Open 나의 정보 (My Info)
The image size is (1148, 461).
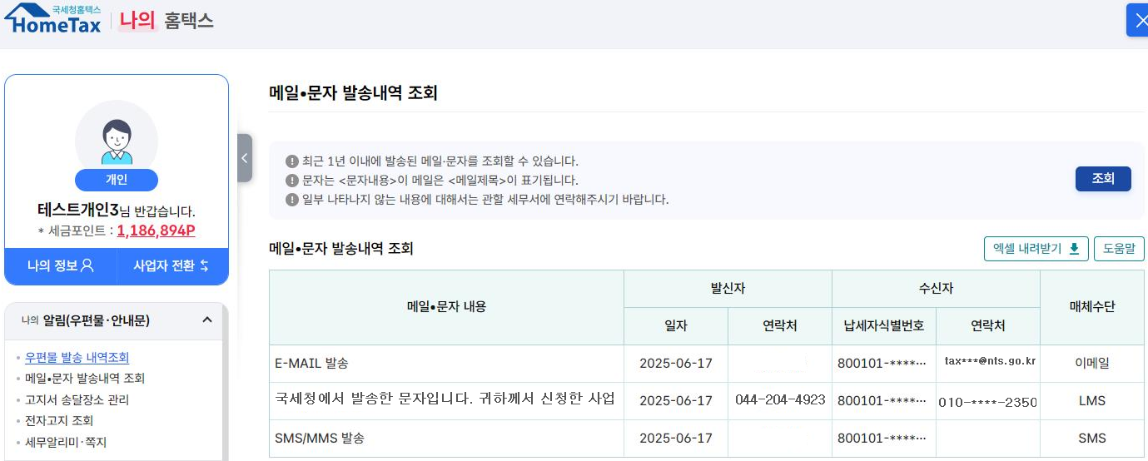(x=60, y=266)
